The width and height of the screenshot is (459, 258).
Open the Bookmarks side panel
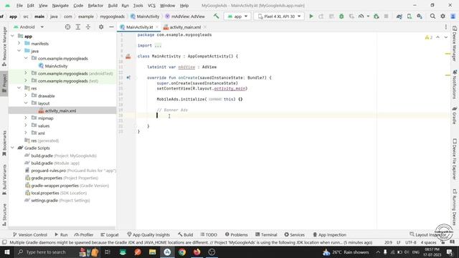point(4,143)
